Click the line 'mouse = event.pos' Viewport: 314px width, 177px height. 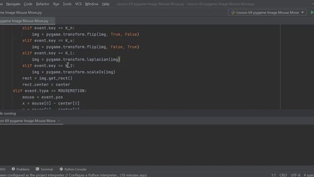pyautogui.click(x=43, y=97)
